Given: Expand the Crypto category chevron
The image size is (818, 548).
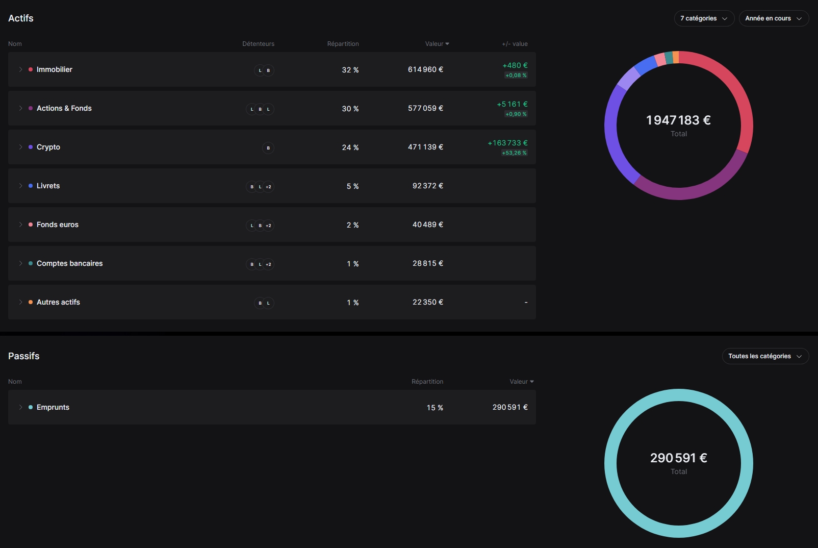Looking at the screenshot, I should coord(20,147).
